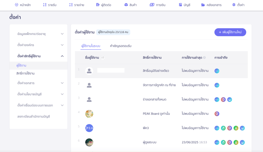This screenshot has width=263, height=152.
Task: Click red-purple Board icon in พีค3 row
Action: pos(230,128)
